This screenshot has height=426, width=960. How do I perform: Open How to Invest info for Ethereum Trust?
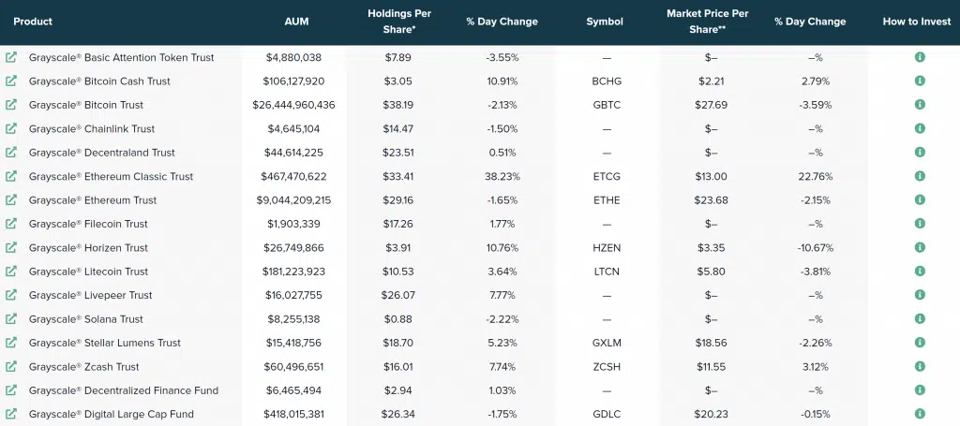pyautogui.click(x=920, y=200)
